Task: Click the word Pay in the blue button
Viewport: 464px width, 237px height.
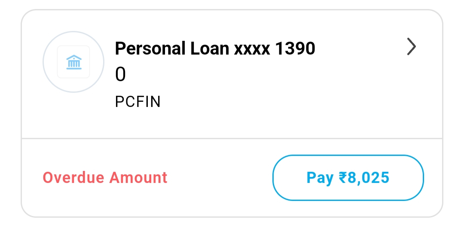Action: point(320,177)
